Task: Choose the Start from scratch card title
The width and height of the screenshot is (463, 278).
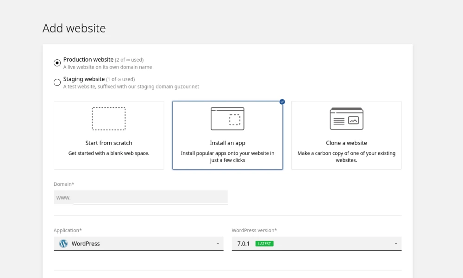Action: click(x=109, y=143)
